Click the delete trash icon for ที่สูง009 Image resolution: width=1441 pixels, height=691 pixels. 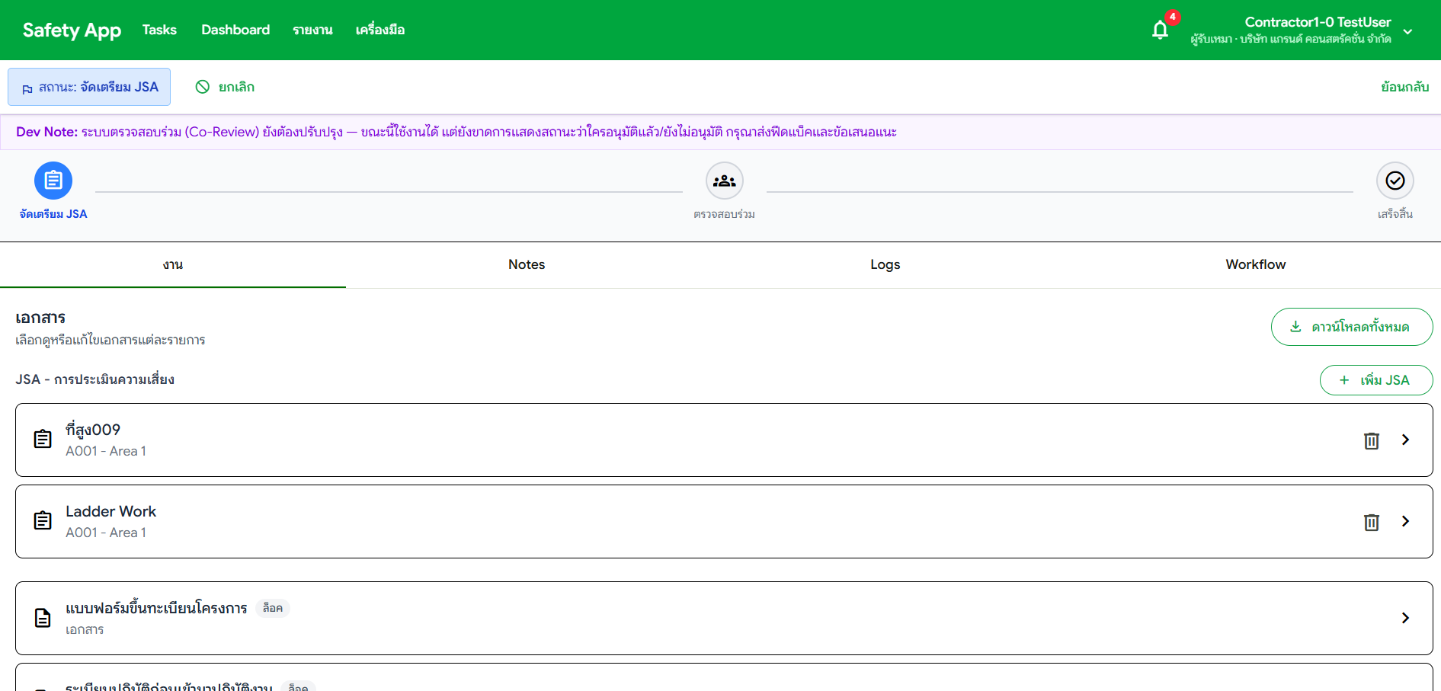click(1371, 440)
